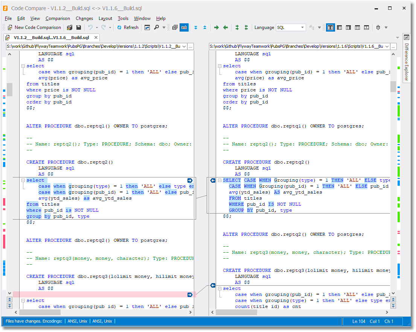Open the Find search tool
This screenshot has height=332, width=416.
(156, 27)
